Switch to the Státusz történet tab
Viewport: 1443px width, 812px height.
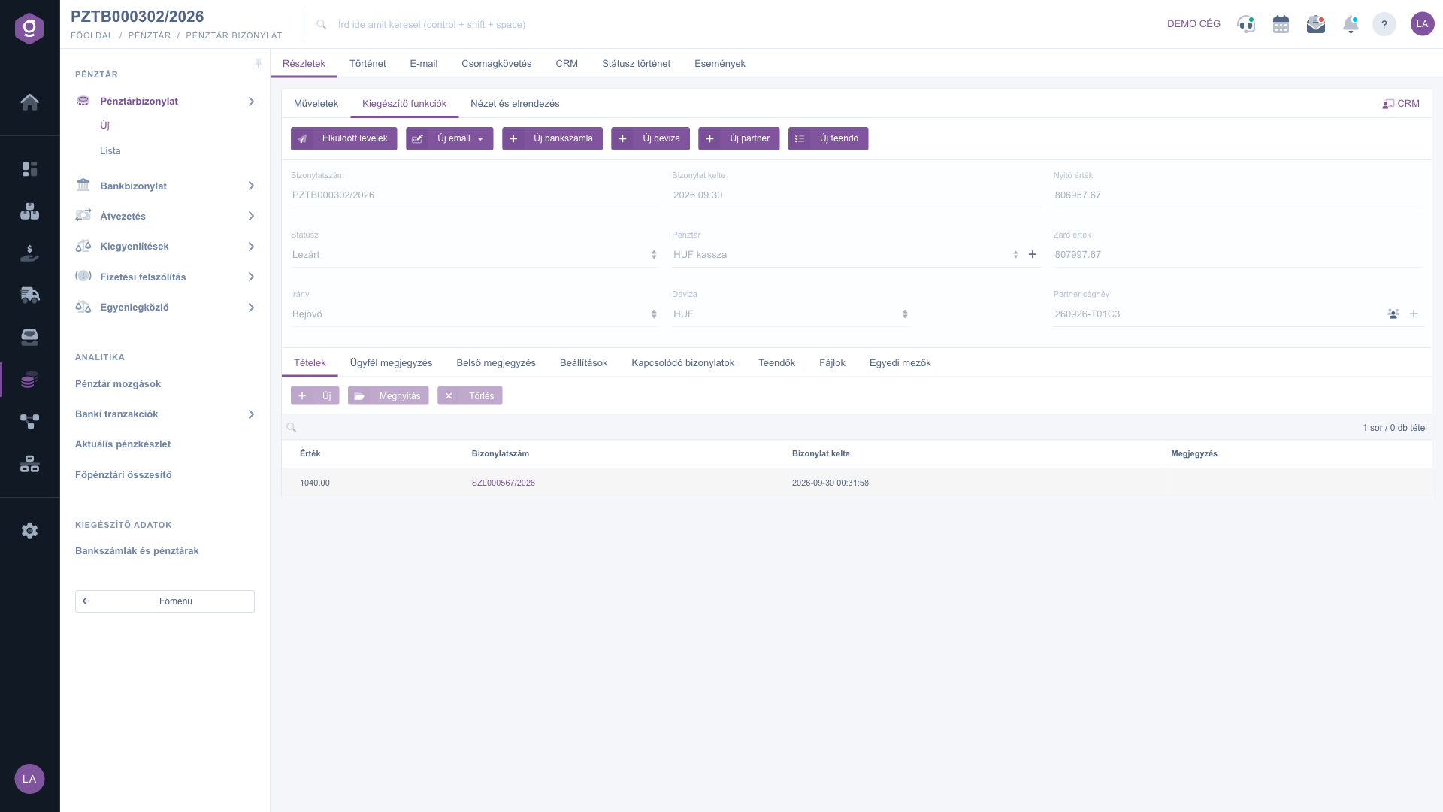pyautogui.click(x=636, y=64)
